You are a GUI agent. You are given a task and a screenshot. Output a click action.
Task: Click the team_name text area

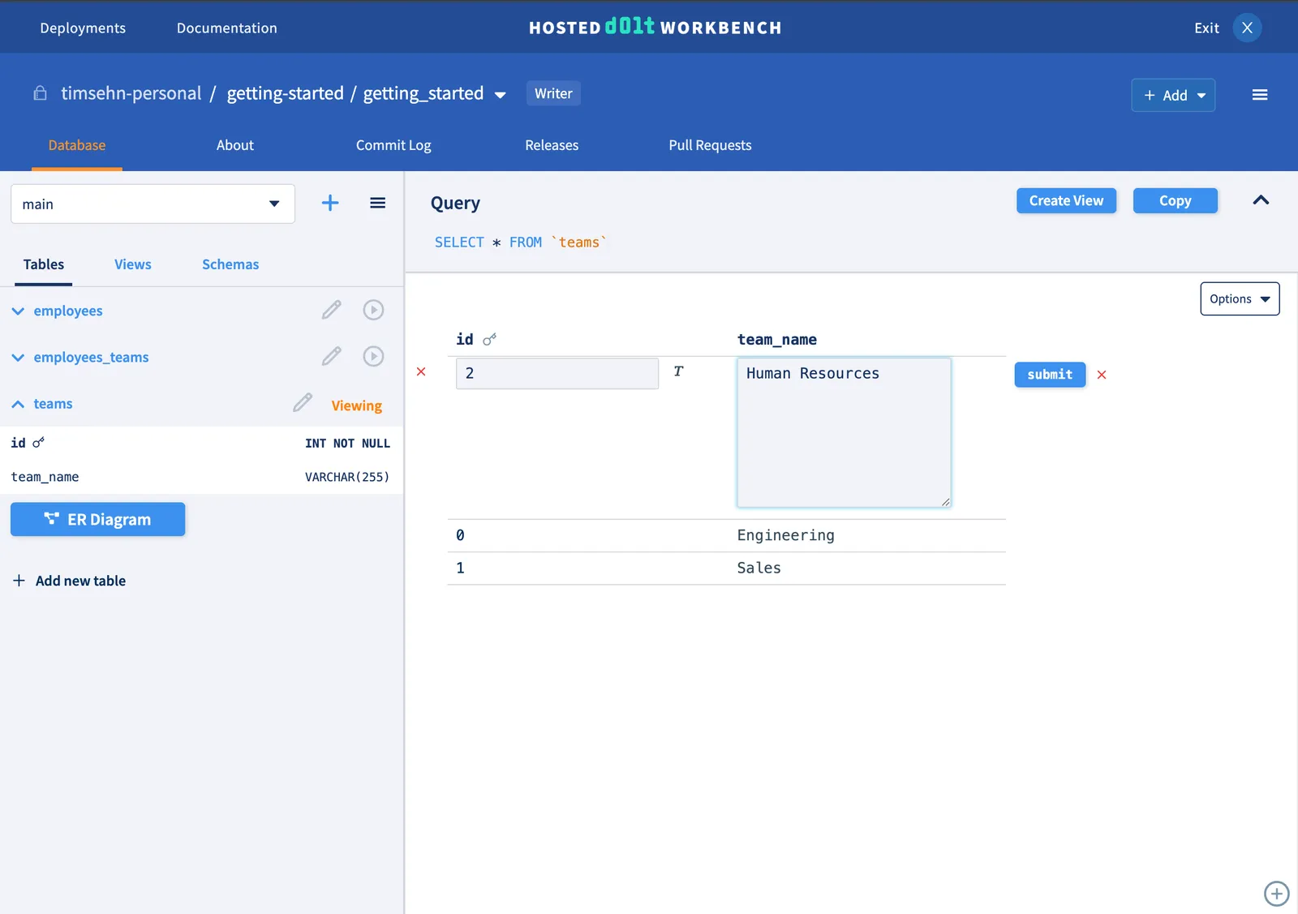[844, 432]
